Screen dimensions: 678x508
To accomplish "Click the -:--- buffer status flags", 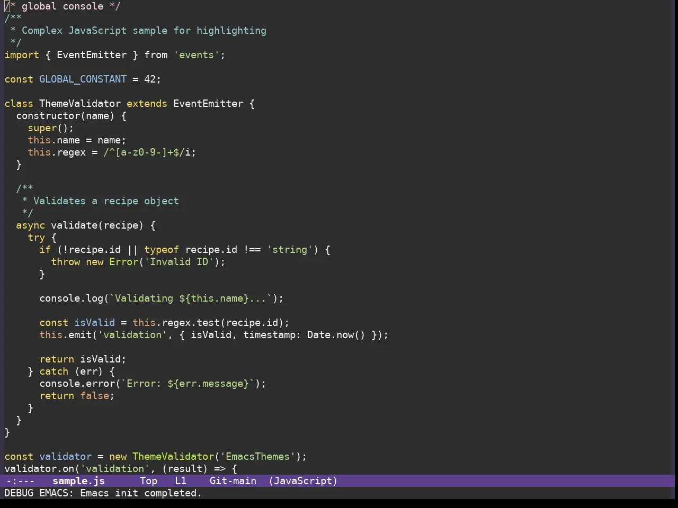I will (20, 481).
